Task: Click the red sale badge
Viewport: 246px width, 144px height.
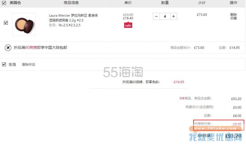Action: (x=128, y=25)
